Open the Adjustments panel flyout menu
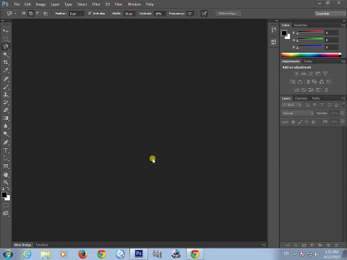Screen dimensions: 347x260 343,61
